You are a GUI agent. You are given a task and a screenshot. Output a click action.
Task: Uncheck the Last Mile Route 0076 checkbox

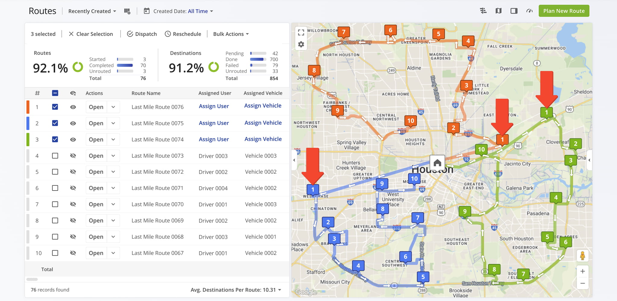(x=55, y=107)
